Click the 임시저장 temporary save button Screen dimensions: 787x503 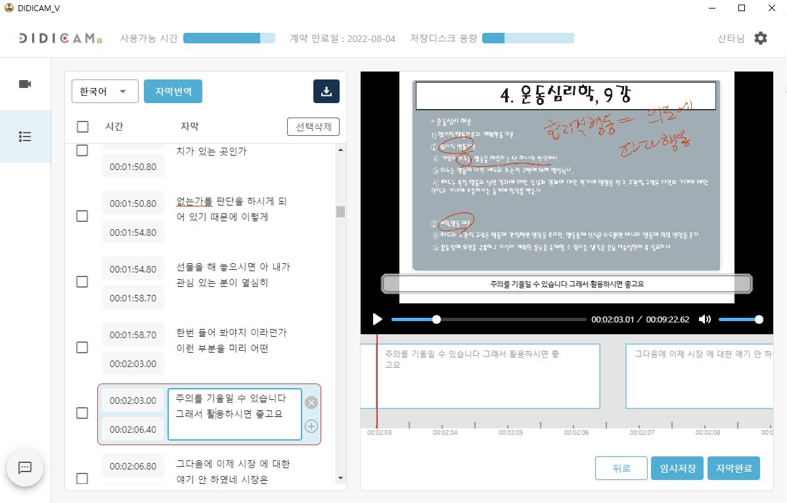[x=677, y=468]
